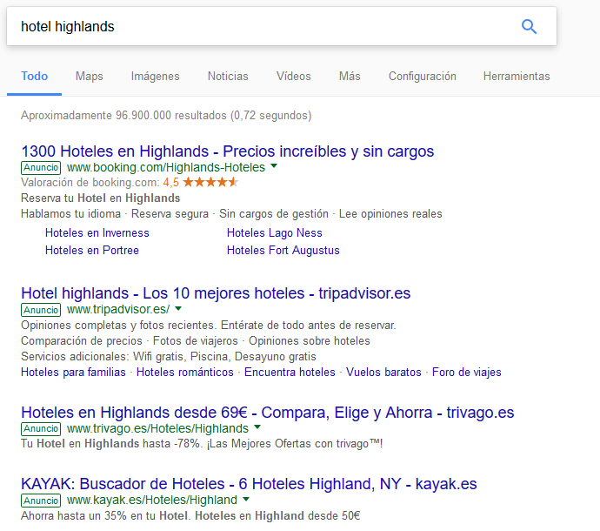Screen dimensions: 600x531
Task: Open 'Hoteles en Portree' sitelink
Action: 92,250
